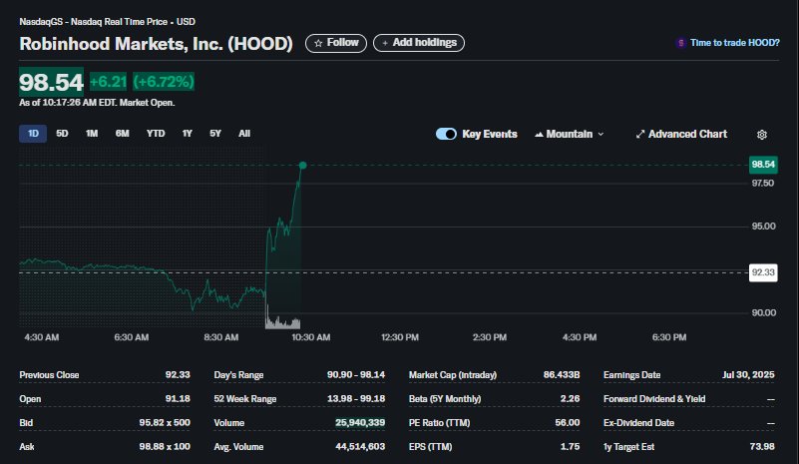The height and width of the screenshot is (464, 799).
Task: Click Avg. Volume value 44,514,603
Action: (x=360, y=447)
